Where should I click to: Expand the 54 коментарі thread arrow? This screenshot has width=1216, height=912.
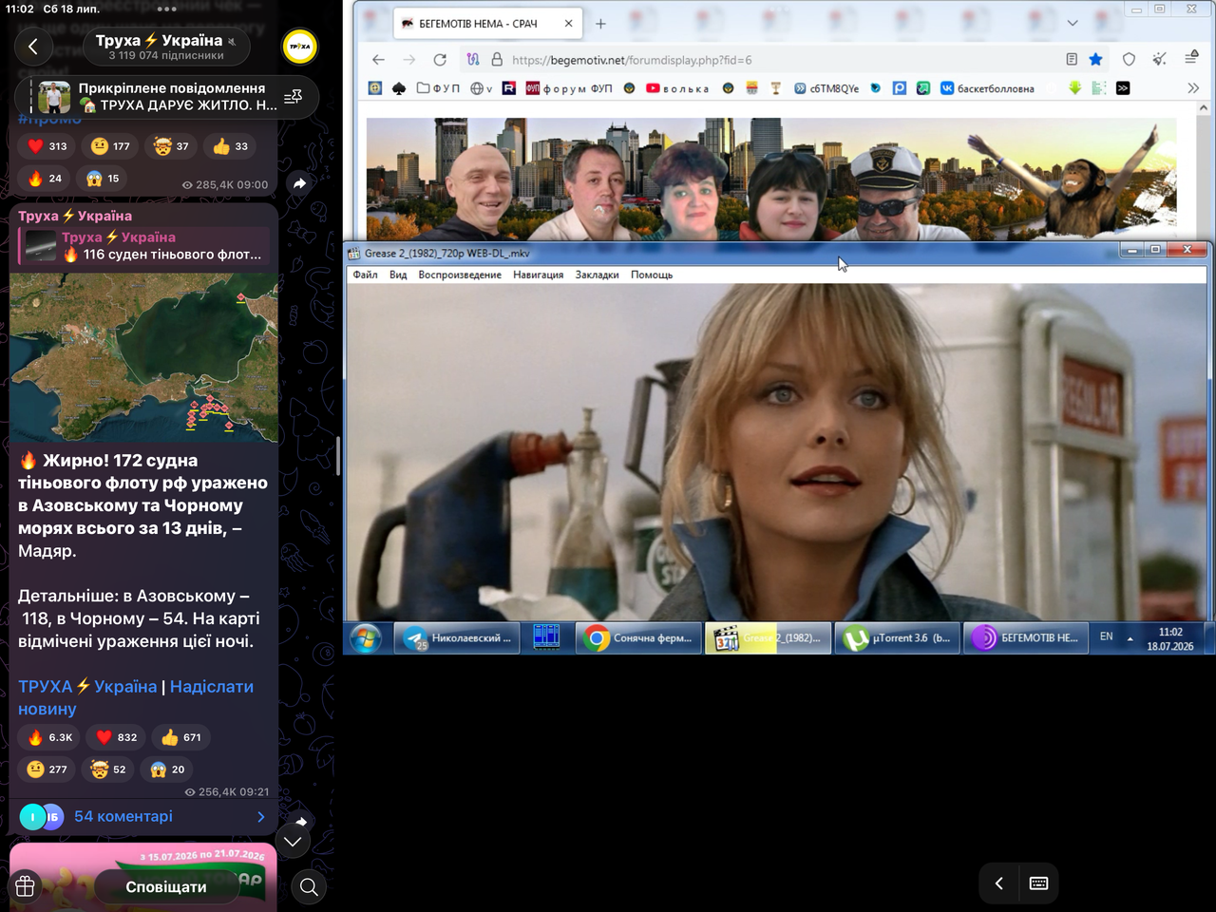[x=261, y=816]
